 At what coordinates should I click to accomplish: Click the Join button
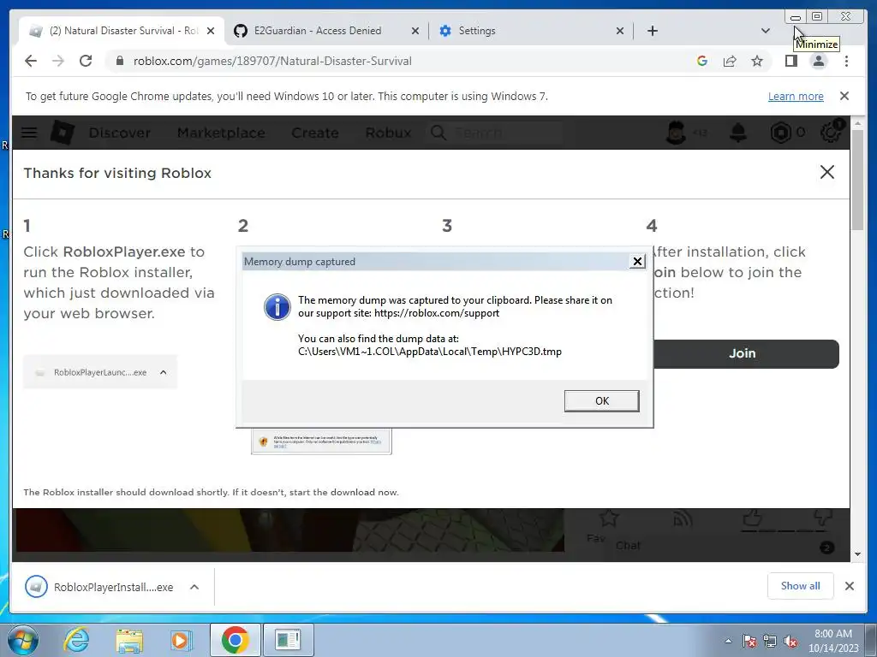point(743,353)
